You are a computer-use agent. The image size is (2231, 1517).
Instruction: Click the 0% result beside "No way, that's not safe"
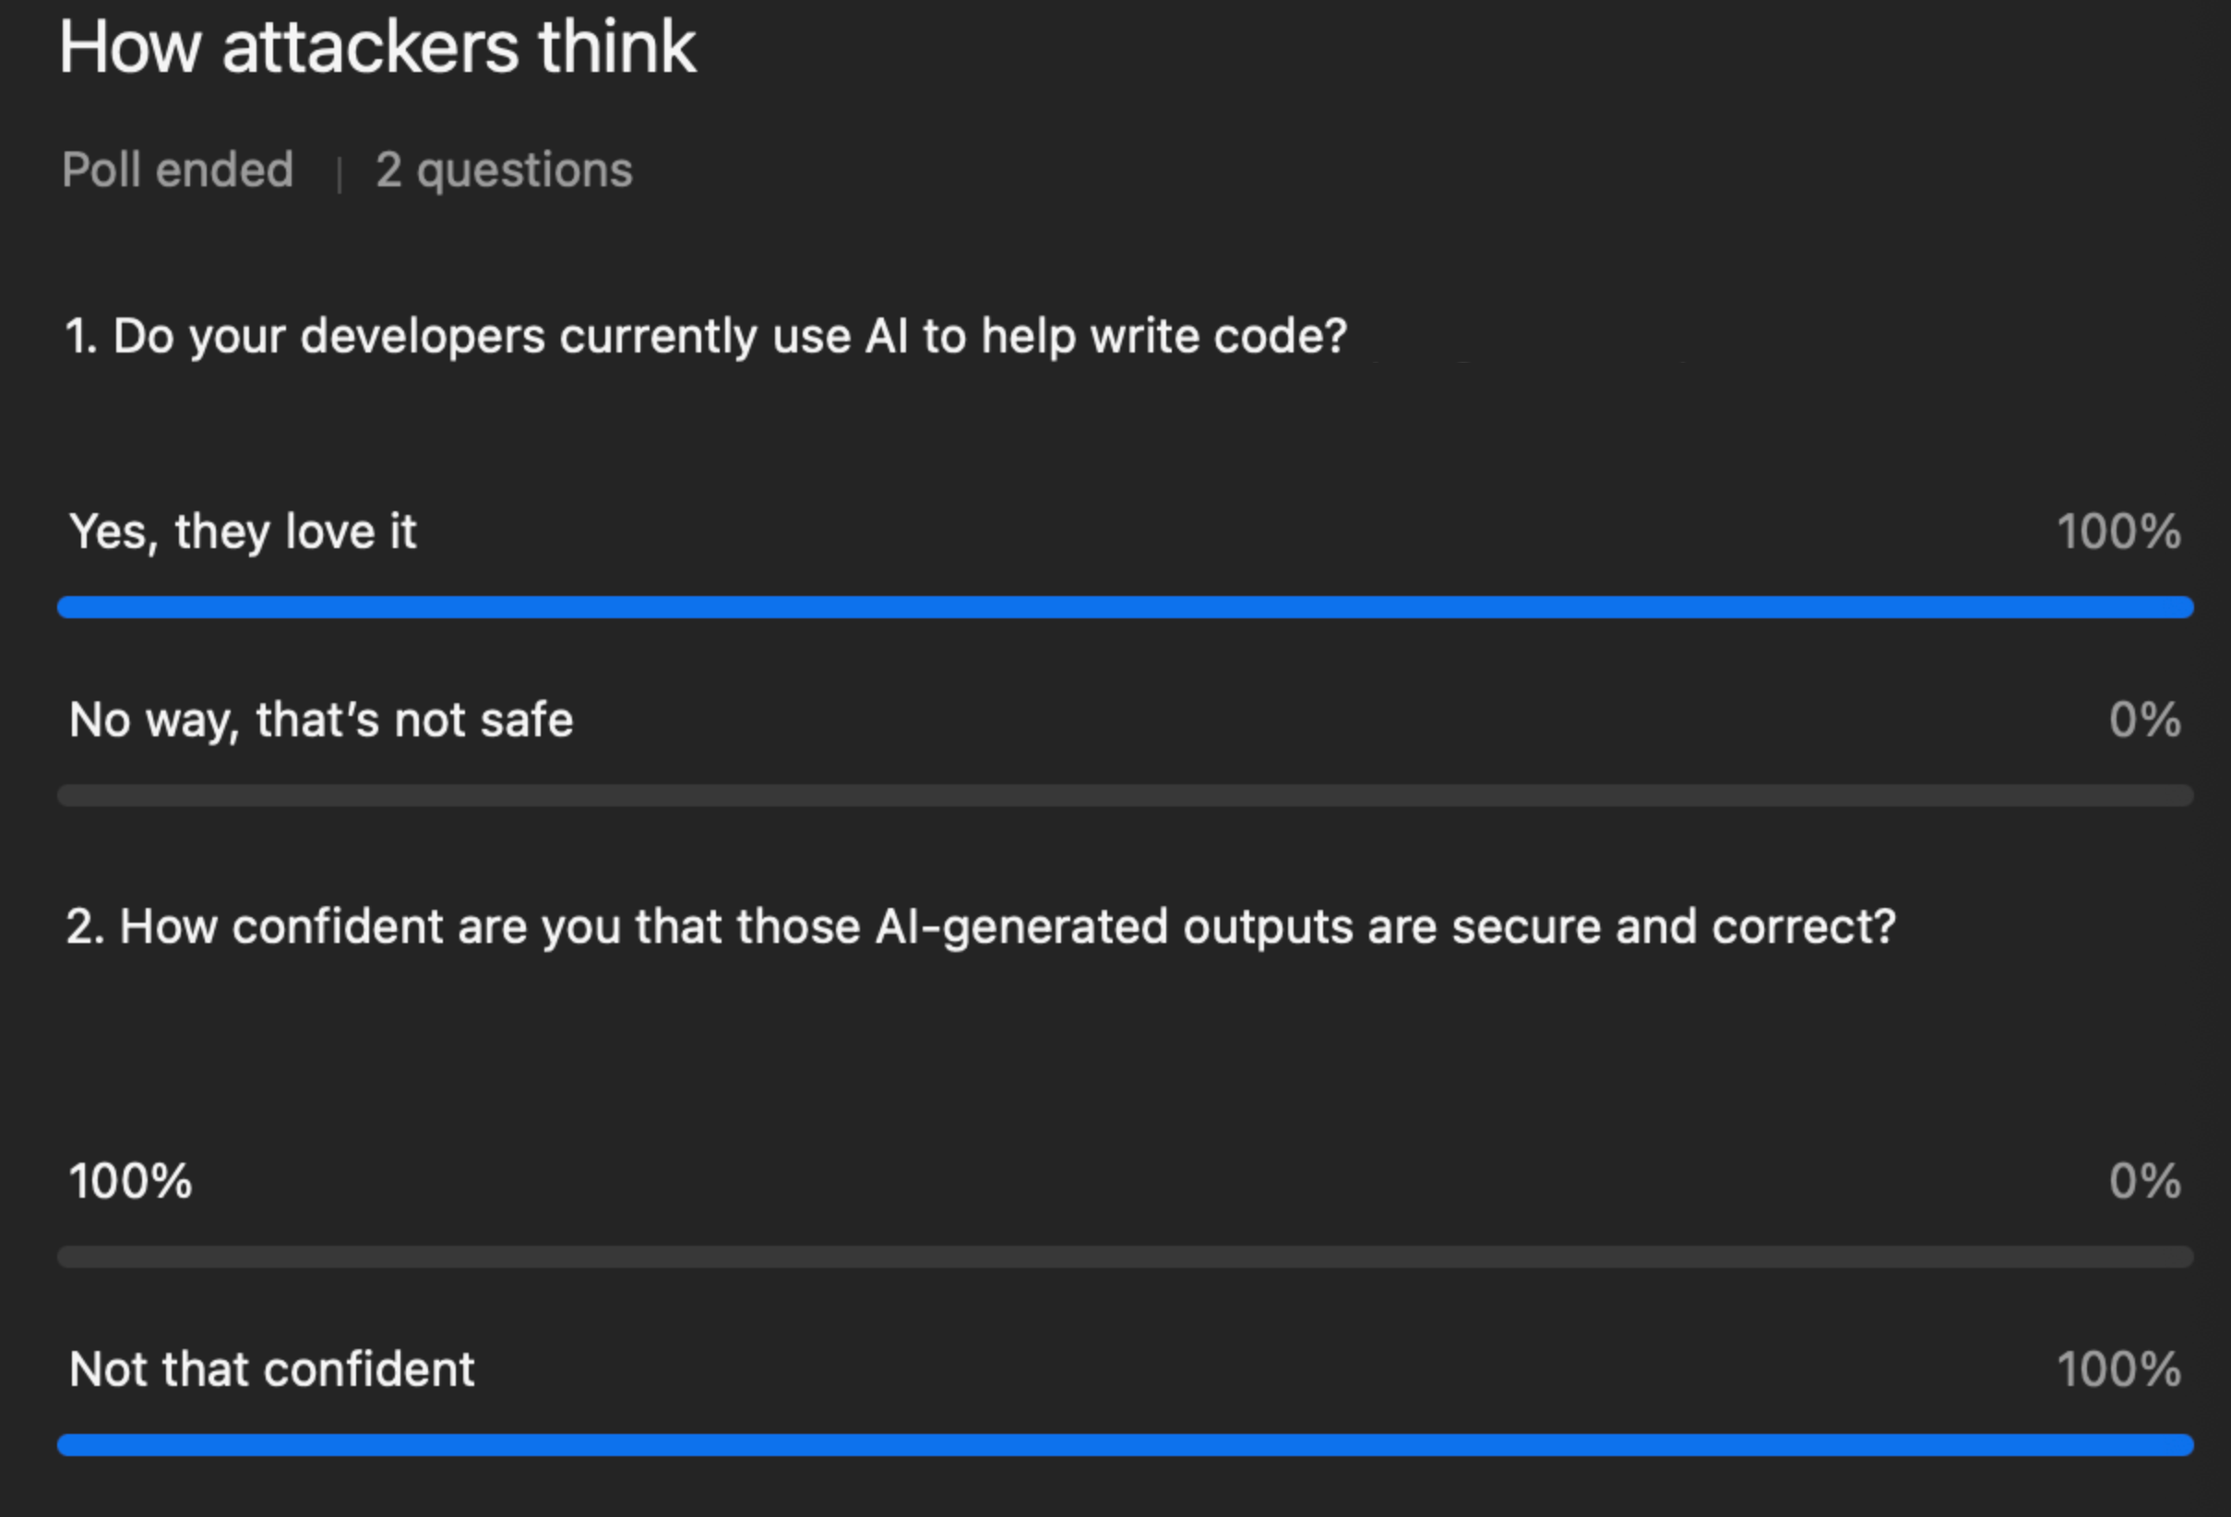[x=2143, y=719]
